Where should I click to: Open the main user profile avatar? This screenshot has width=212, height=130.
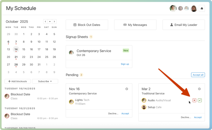(x=173, y=8)
